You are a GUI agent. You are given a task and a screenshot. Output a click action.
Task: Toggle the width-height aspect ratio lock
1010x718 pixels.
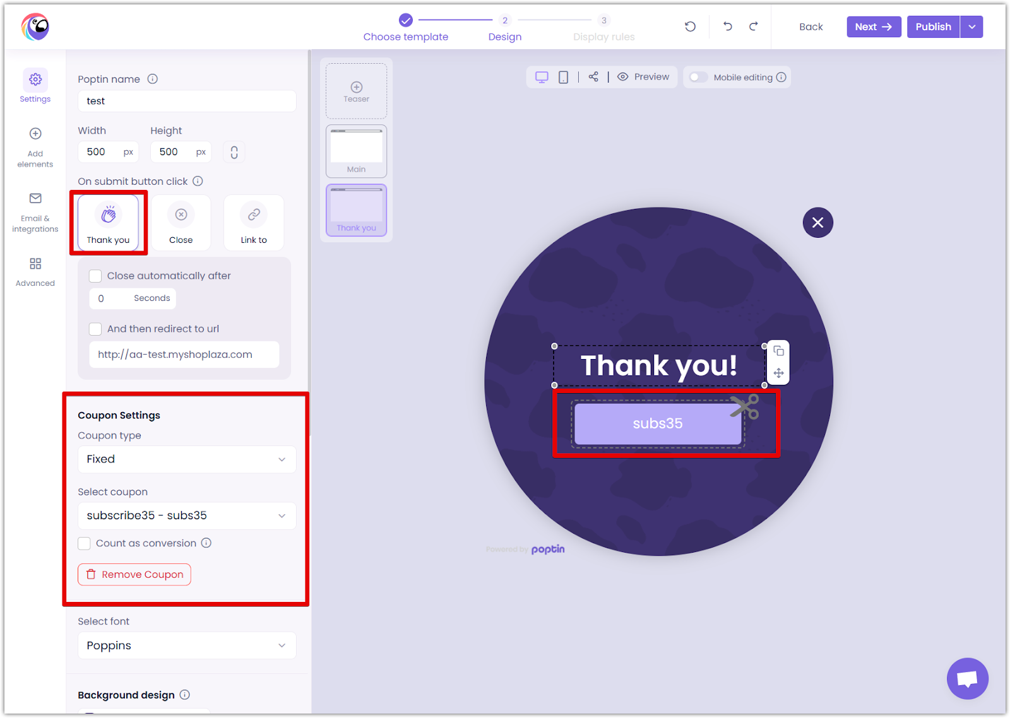click(x=234, y=152)
